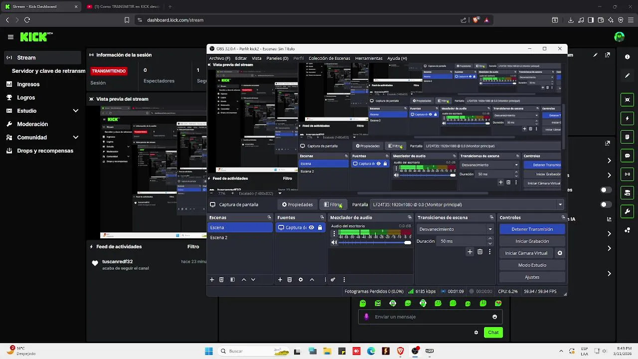This screenshot has height=359, width=638.
Task: Expand the Estudio sidebar section
Action: 76,111
